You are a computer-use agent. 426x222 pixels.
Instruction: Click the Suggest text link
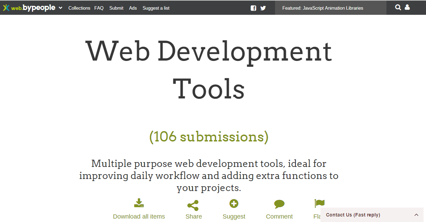tap(234, 216)
